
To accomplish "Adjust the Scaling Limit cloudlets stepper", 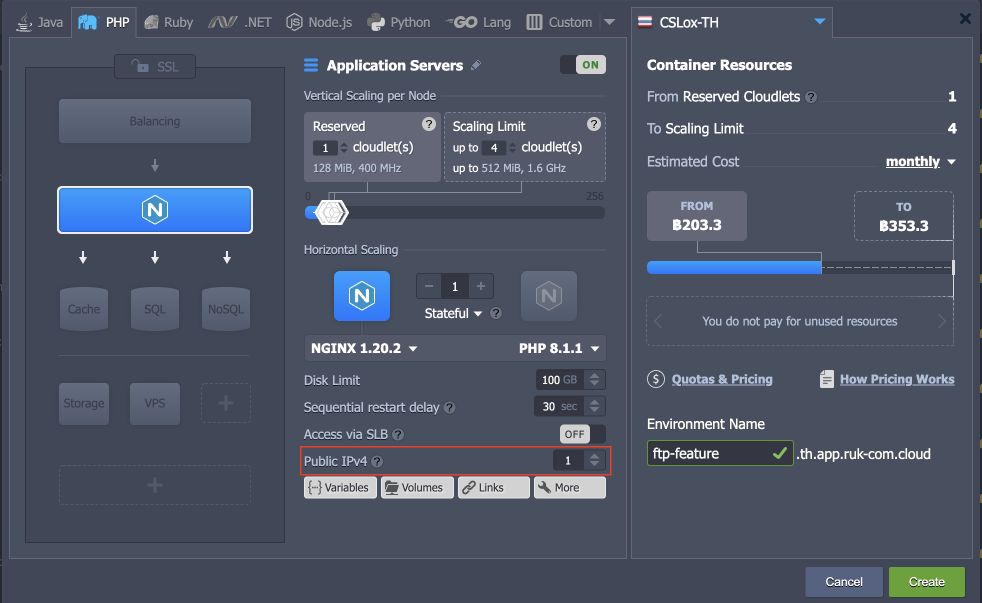I will pos(512,147).
